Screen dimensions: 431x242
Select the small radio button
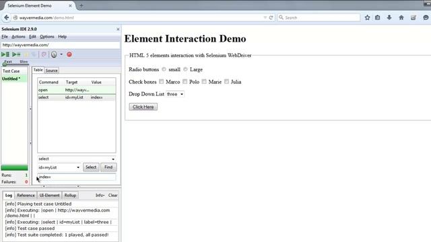click(164, 69)
